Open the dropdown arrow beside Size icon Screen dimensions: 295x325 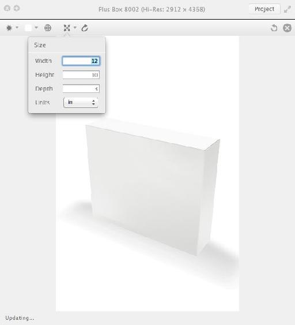click(75, 27)
